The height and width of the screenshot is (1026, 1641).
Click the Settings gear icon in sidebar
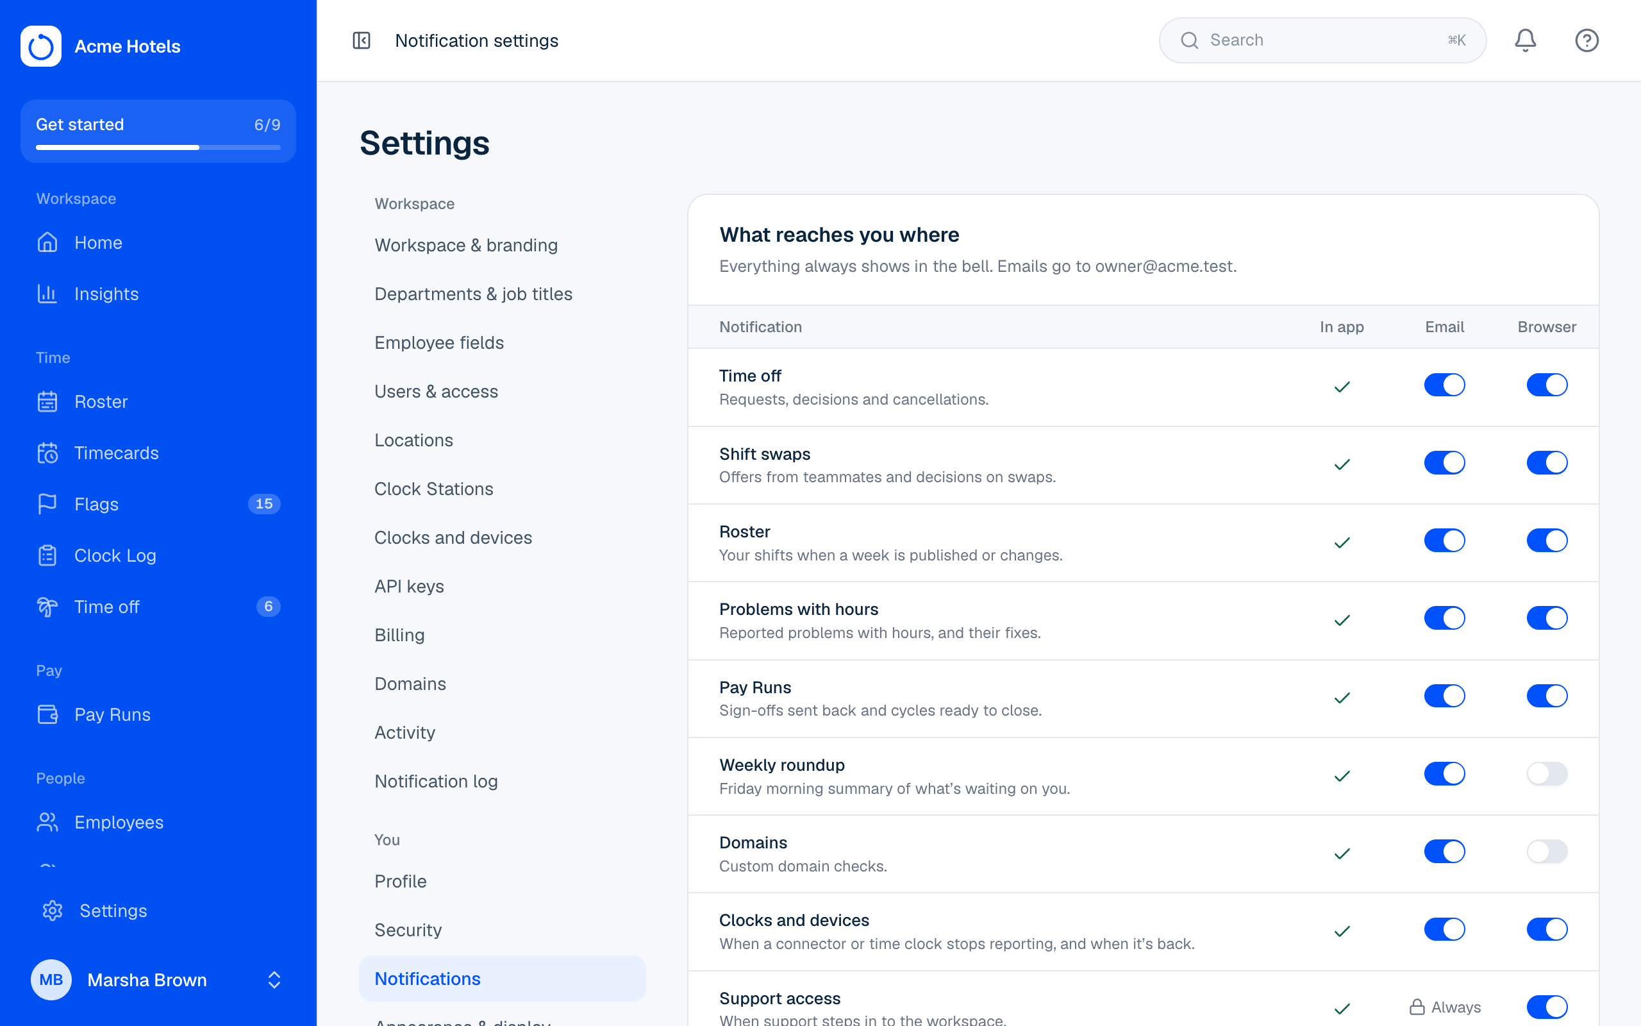coord(52,911)
